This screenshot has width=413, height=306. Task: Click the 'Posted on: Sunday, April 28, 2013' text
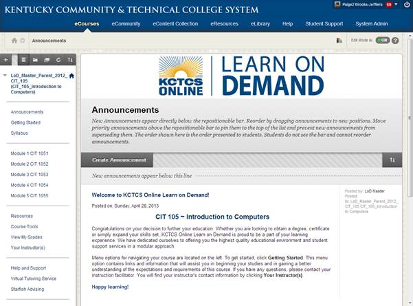click(x=125, y=206)
